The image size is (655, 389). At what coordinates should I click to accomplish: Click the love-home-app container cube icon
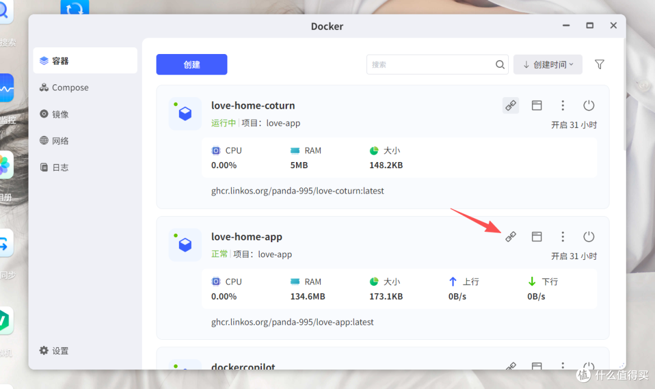point(185,245)
